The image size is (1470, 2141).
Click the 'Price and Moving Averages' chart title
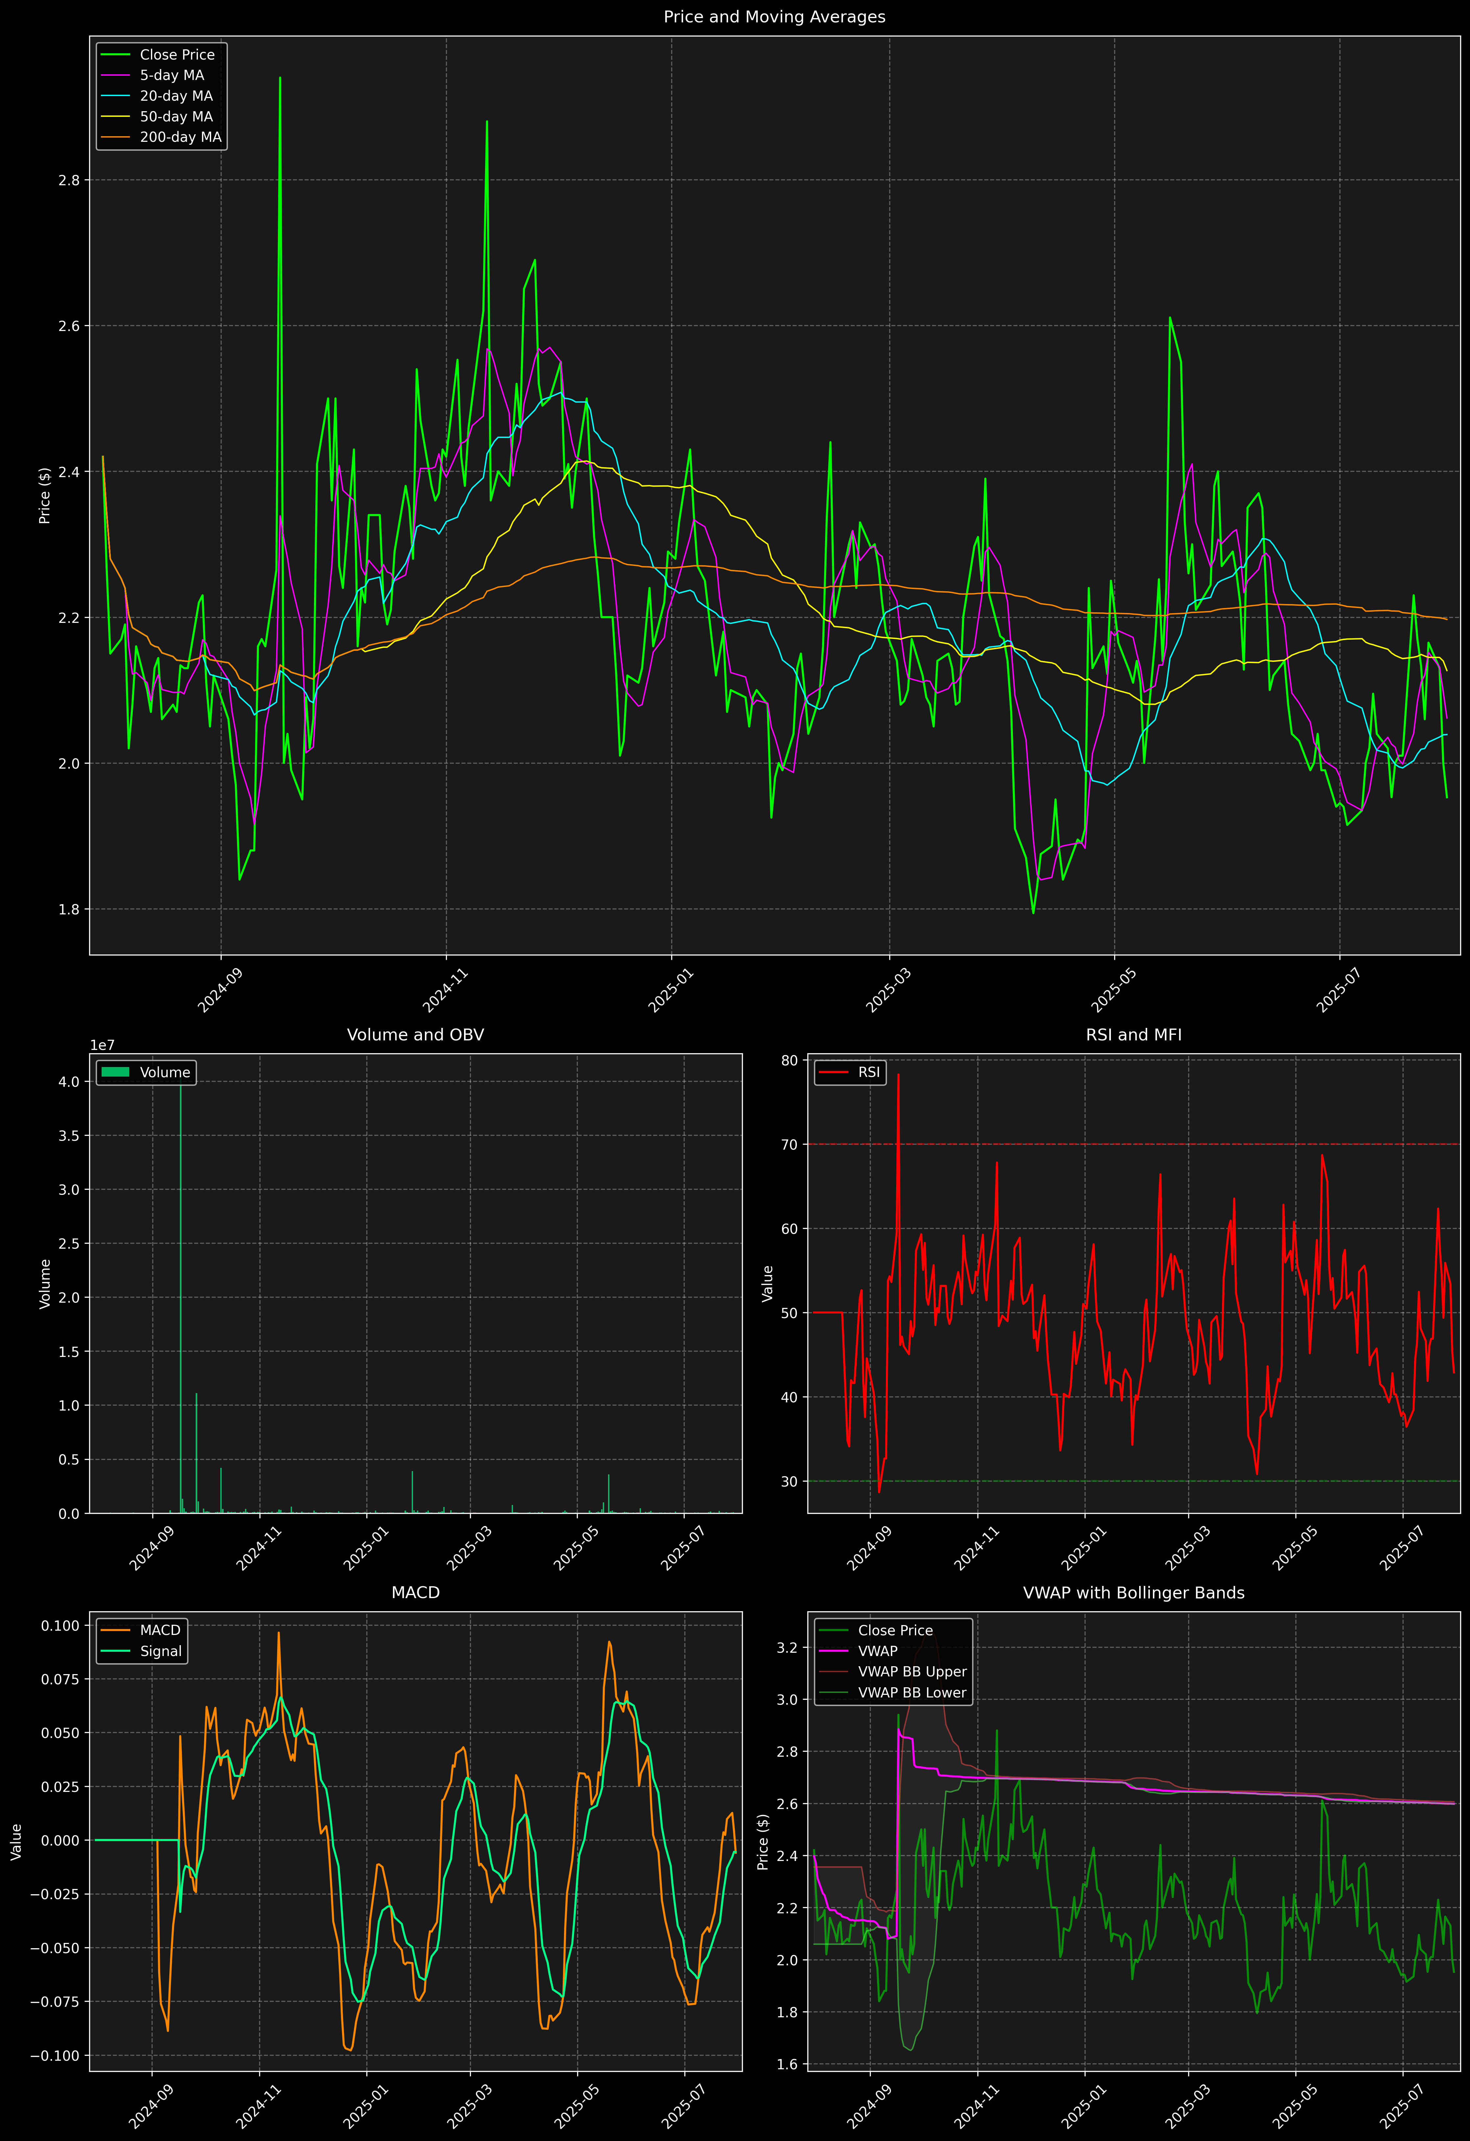[x=774, y=16]
